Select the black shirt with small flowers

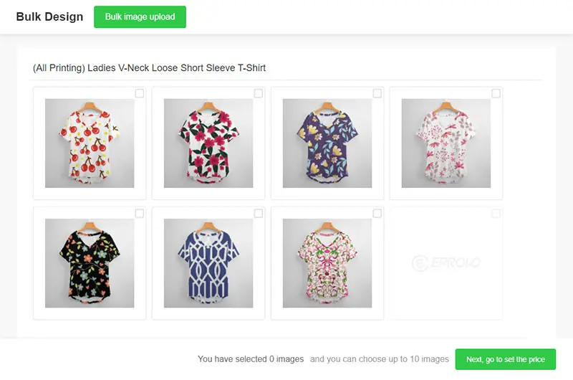pyautogui.click(x=90, y=263)
